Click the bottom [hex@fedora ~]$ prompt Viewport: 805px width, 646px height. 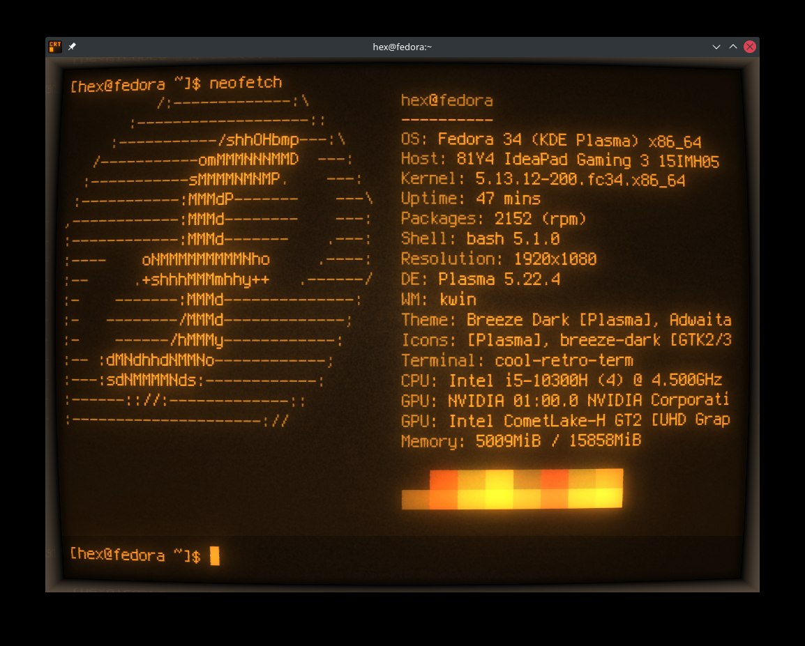click(135, 555)
